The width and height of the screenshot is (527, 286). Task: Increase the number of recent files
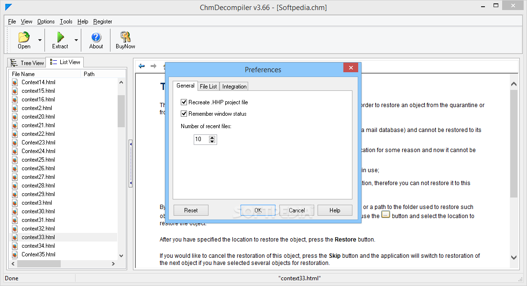tap(212, 137)
